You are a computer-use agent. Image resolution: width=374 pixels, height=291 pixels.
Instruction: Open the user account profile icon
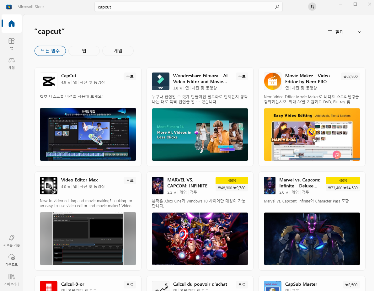(x=312, y=7)
